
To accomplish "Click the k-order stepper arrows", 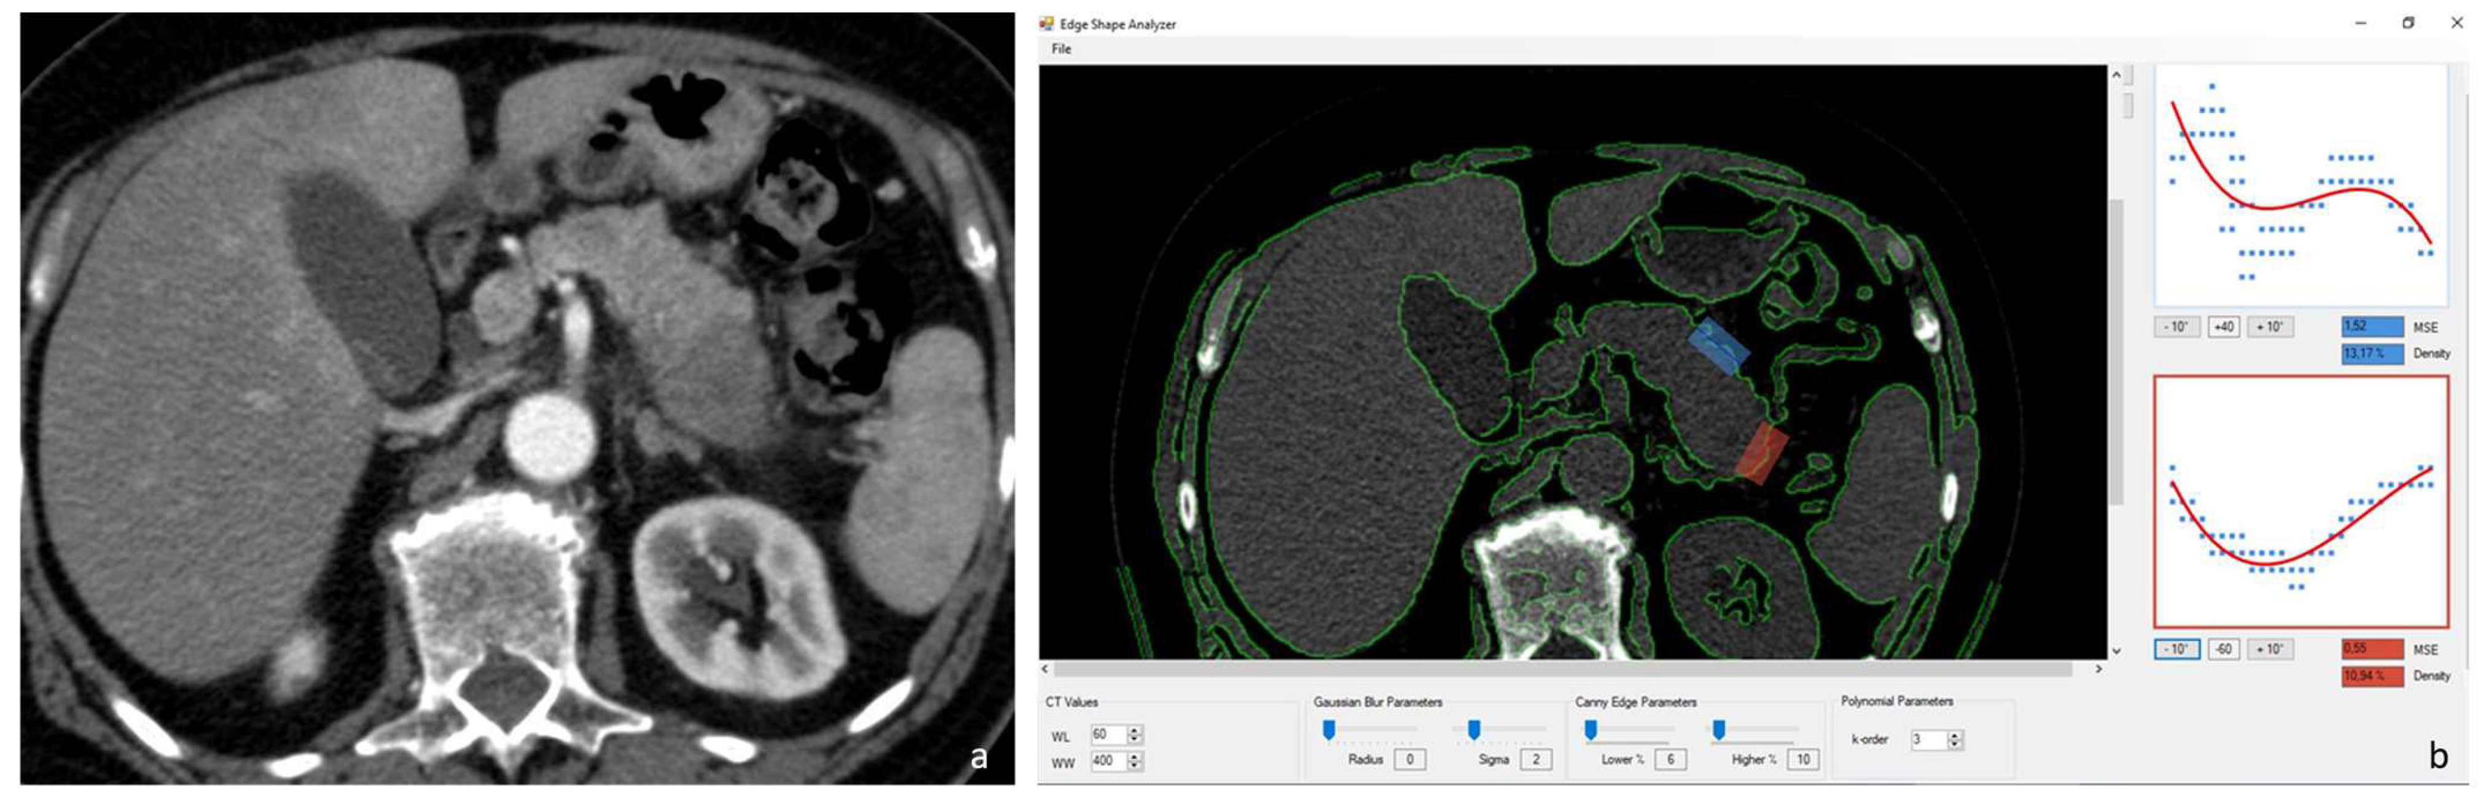I will pyautogui.click(x=1955, y=740).
